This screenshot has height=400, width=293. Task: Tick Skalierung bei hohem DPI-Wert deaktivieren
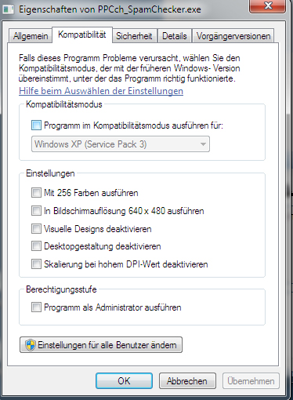pos(36,264)
